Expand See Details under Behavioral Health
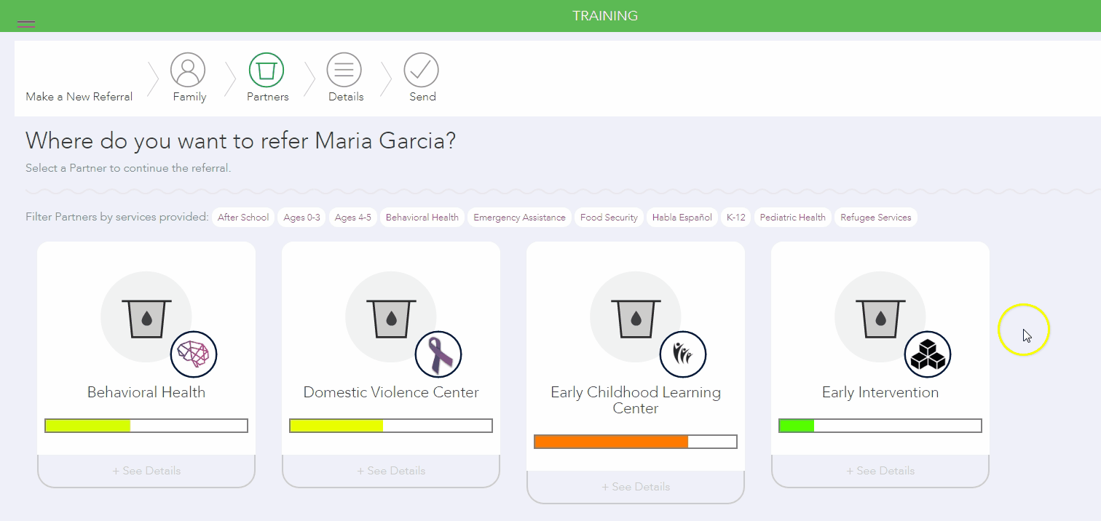This screenshot has height=521, width=1101. (x=146, y=471)
